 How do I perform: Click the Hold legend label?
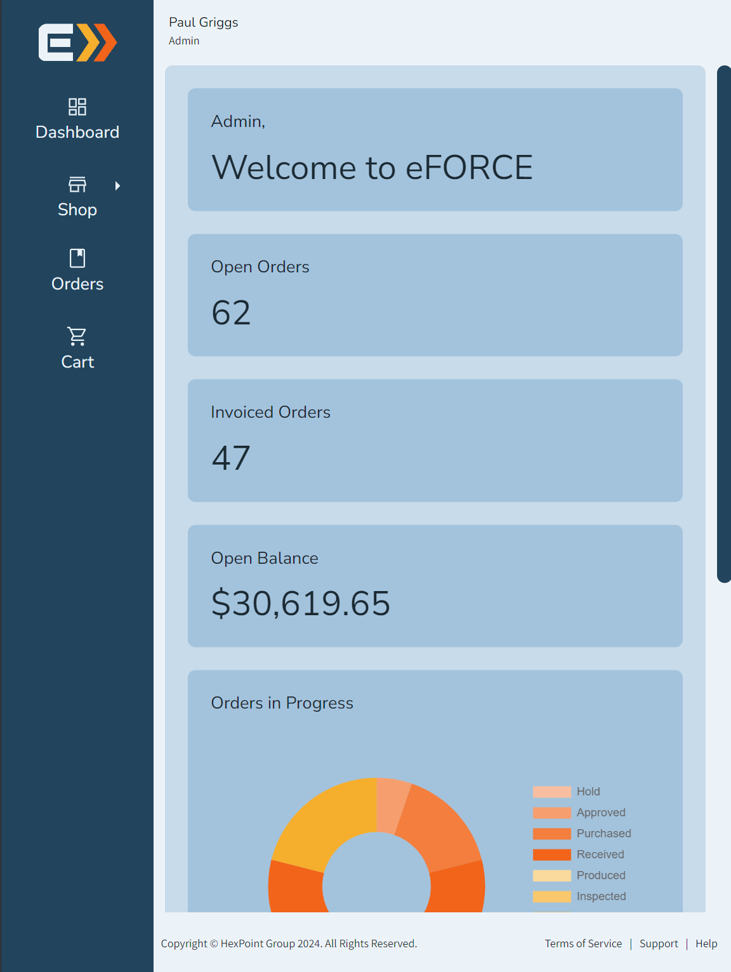(x=588, y=792)
